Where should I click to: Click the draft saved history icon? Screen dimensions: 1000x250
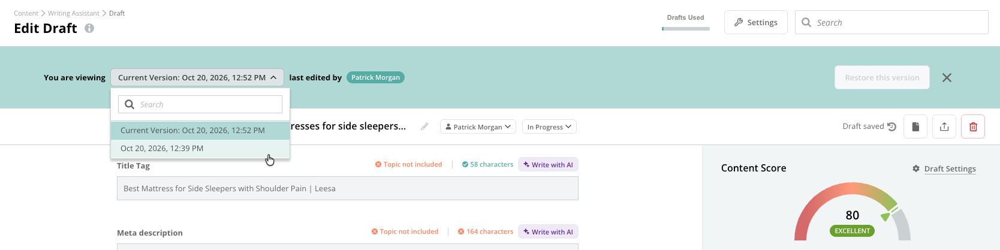[x=891, y=126]
